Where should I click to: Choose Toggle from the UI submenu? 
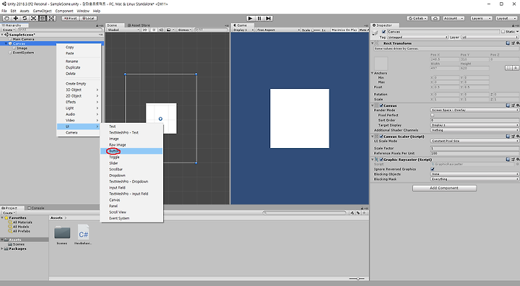point(131,157)
